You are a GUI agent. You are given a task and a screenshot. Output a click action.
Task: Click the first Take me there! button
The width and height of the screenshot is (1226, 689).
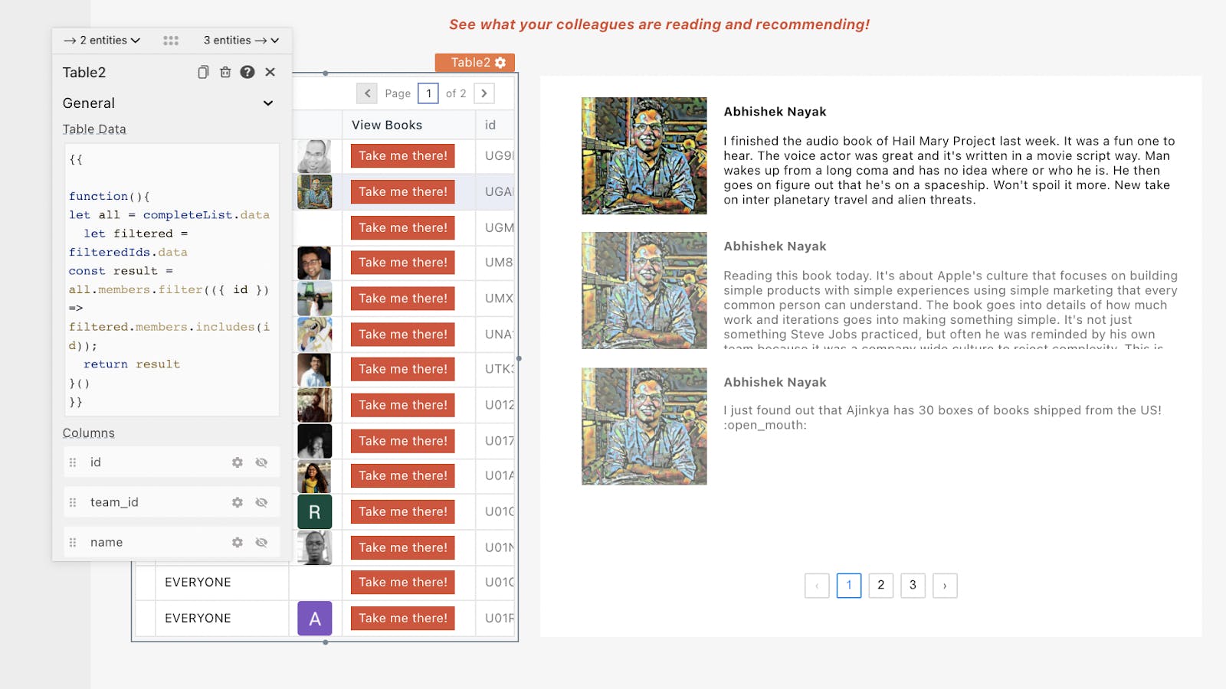(402, 155)
